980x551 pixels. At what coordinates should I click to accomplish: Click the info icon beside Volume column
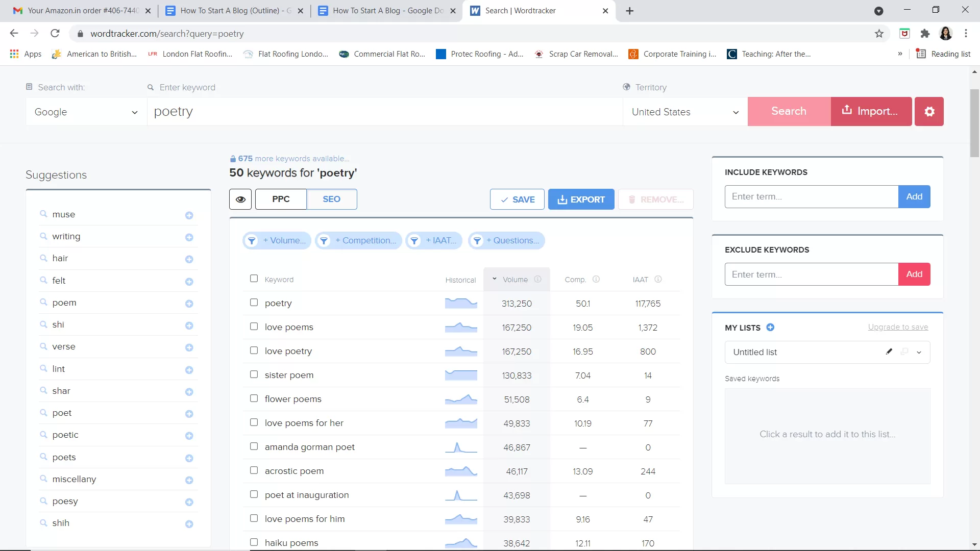click(538, 279)
